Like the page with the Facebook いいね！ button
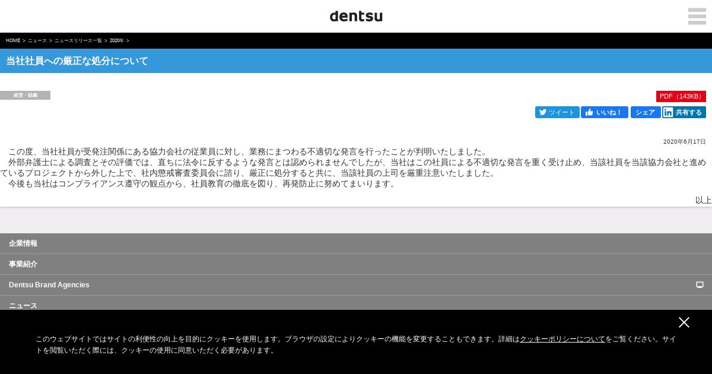 click(x=605, y=112)
